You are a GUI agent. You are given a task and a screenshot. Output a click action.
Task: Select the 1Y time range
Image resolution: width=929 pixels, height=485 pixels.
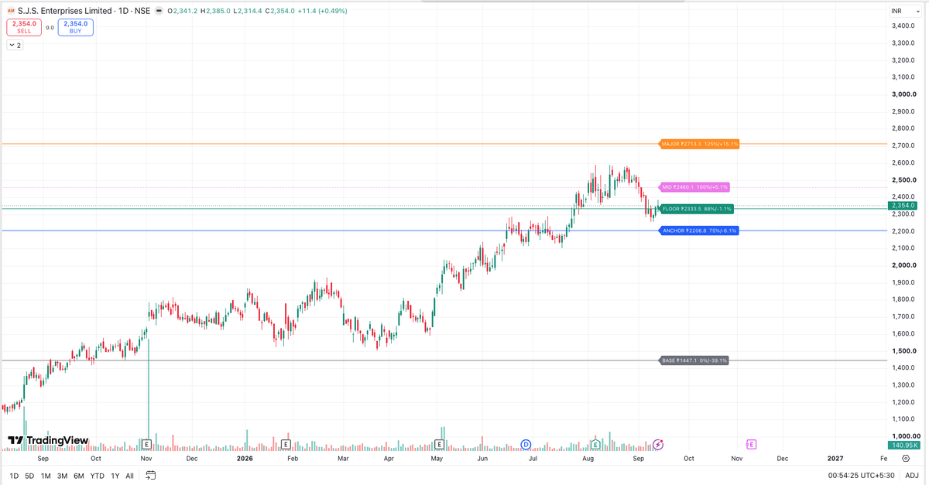coord(115,476)
